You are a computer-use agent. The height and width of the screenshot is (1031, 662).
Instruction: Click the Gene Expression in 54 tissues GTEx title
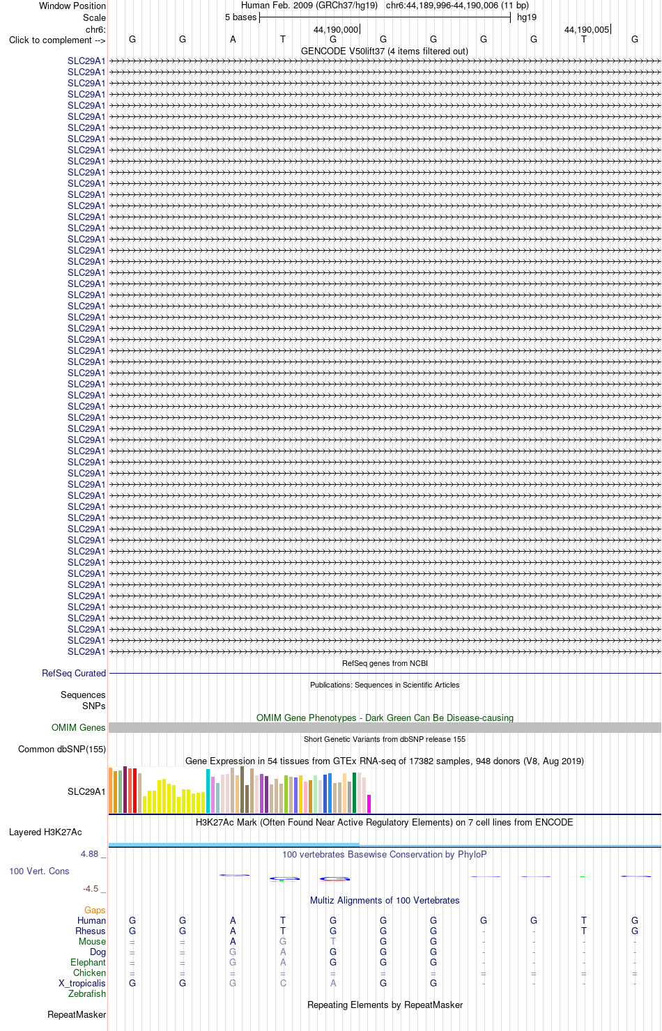point(385,761)
